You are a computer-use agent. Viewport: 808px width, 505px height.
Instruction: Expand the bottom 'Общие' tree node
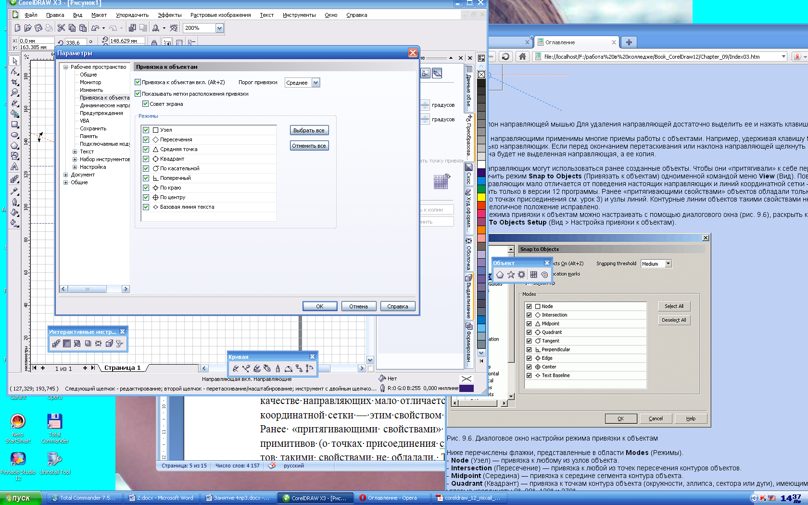[x=66, y=182]
